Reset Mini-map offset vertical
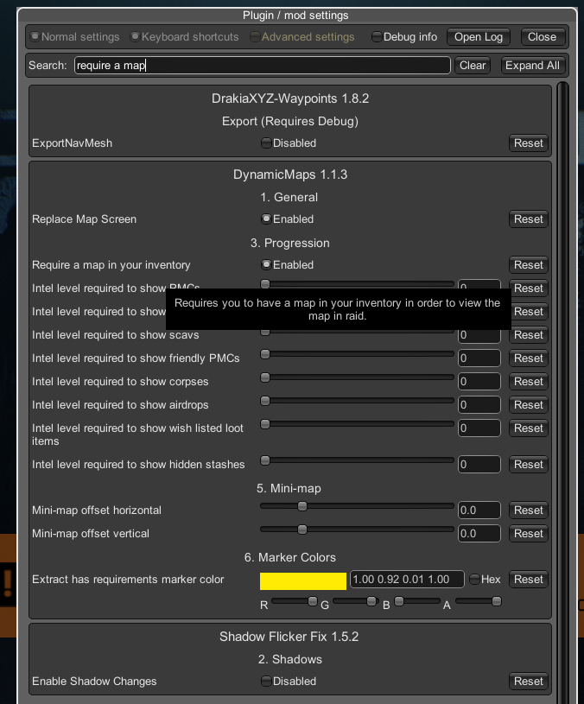The image size is (584, 704). coord(529,533)
